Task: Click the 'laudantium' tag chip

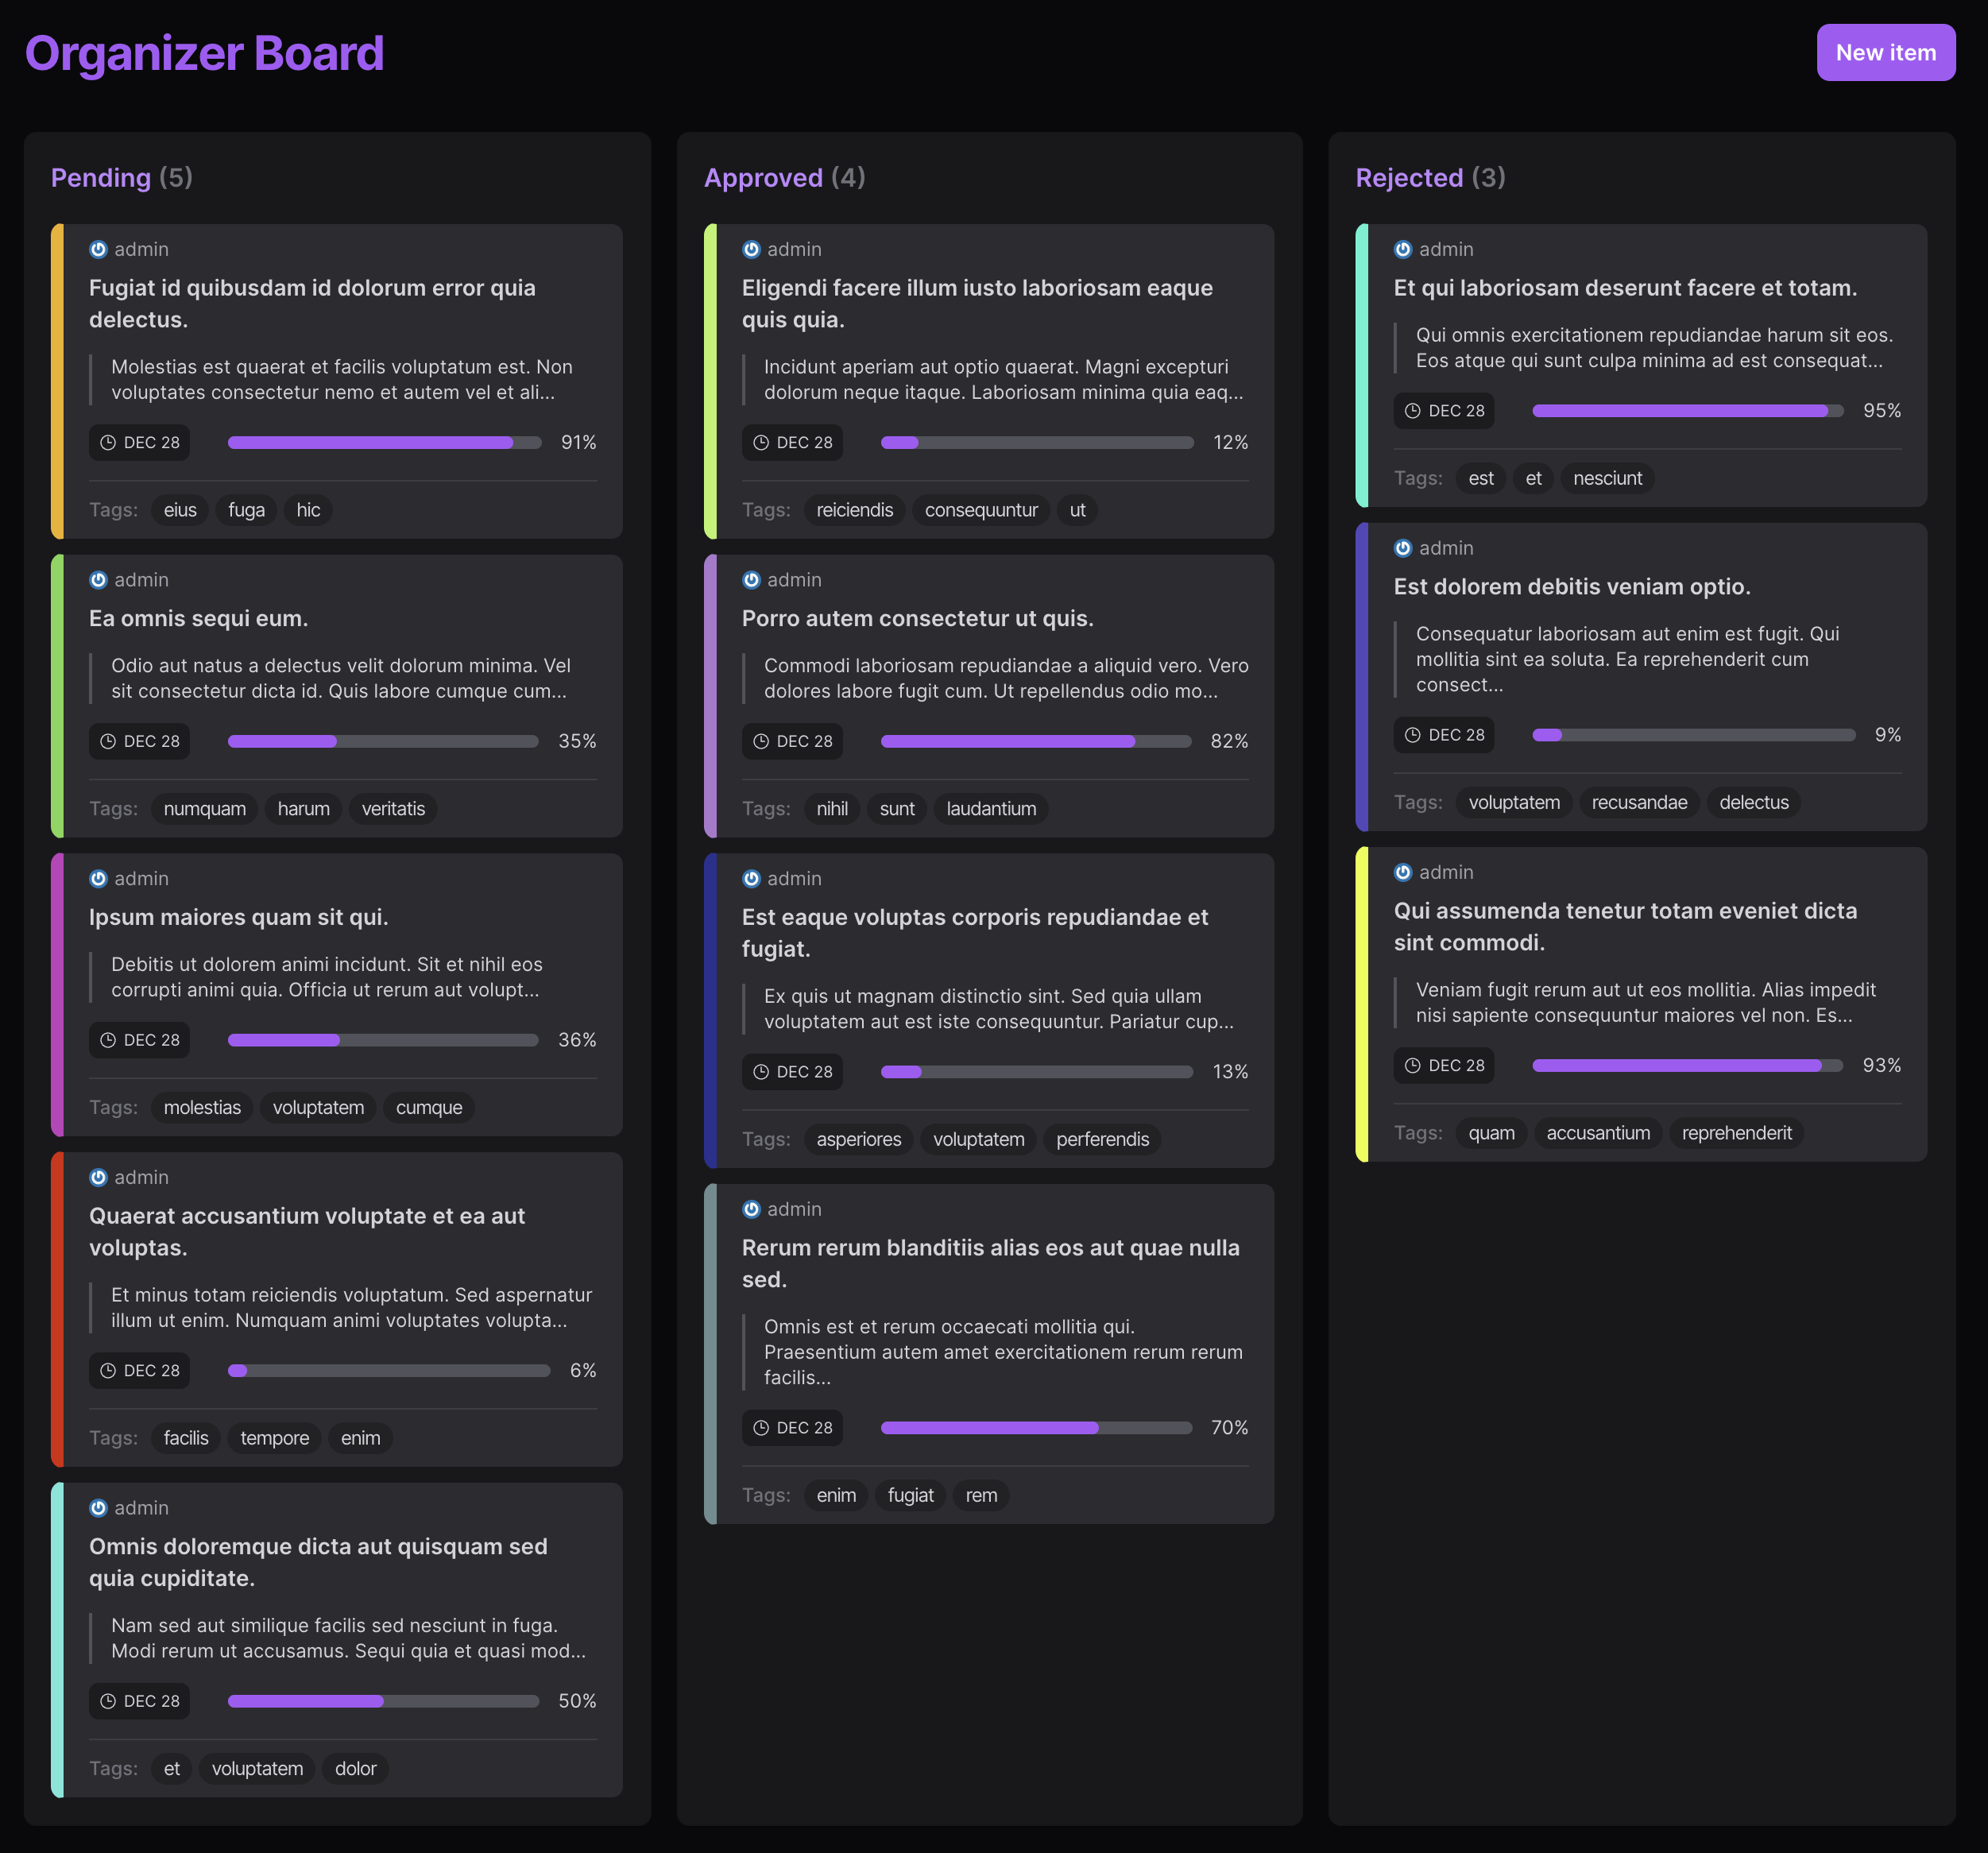Action: [990, 809]
